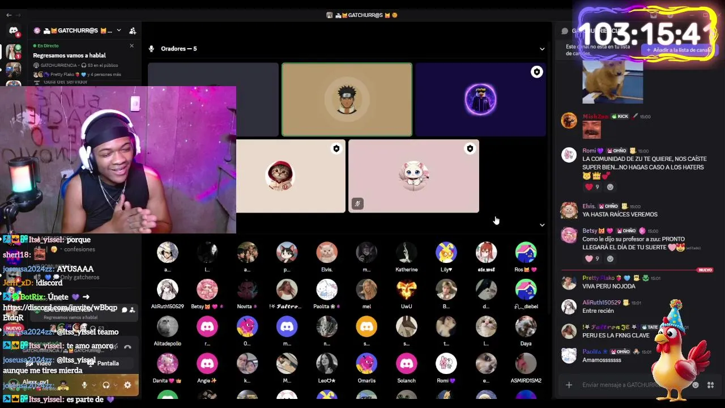Screen dimensions: 725x408
Task: Click Pretty Flako username in chat
Action: tap(598, 278)
